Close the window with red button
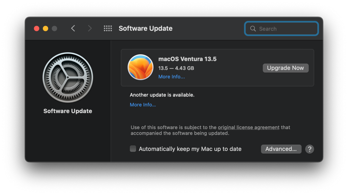 point(37,28)
